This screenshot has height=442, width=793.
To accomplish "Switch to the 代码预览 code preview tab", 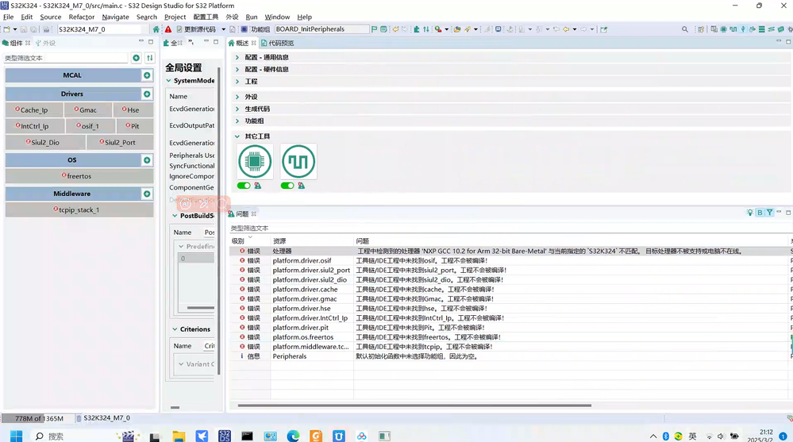I will pyautogui.click(x=278, y=43).
